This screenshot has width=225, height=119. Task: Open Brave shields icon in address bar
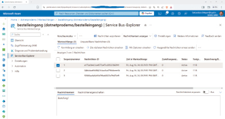click(x=167, y=7)
